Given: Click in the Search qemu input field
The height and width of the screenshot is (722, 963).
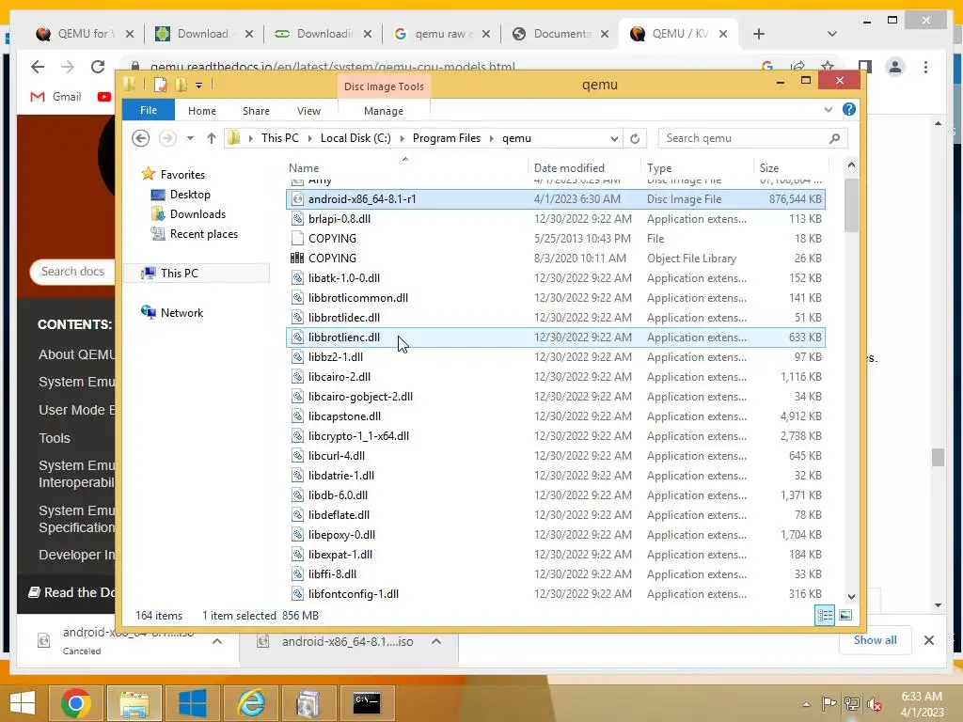Looking at the screenshot, I should click(743, 139).
